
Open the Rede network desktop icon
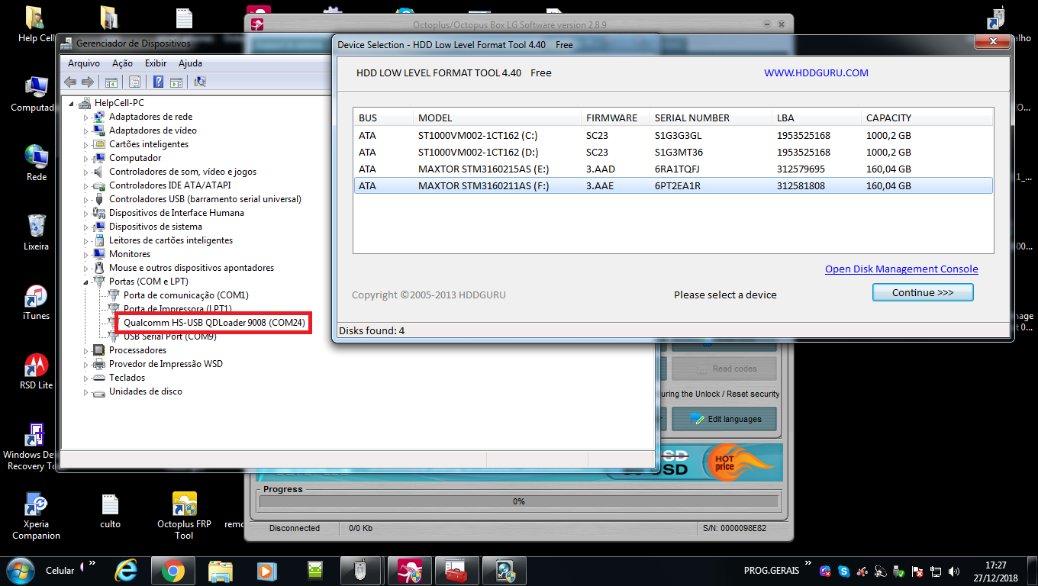point(36,163)
